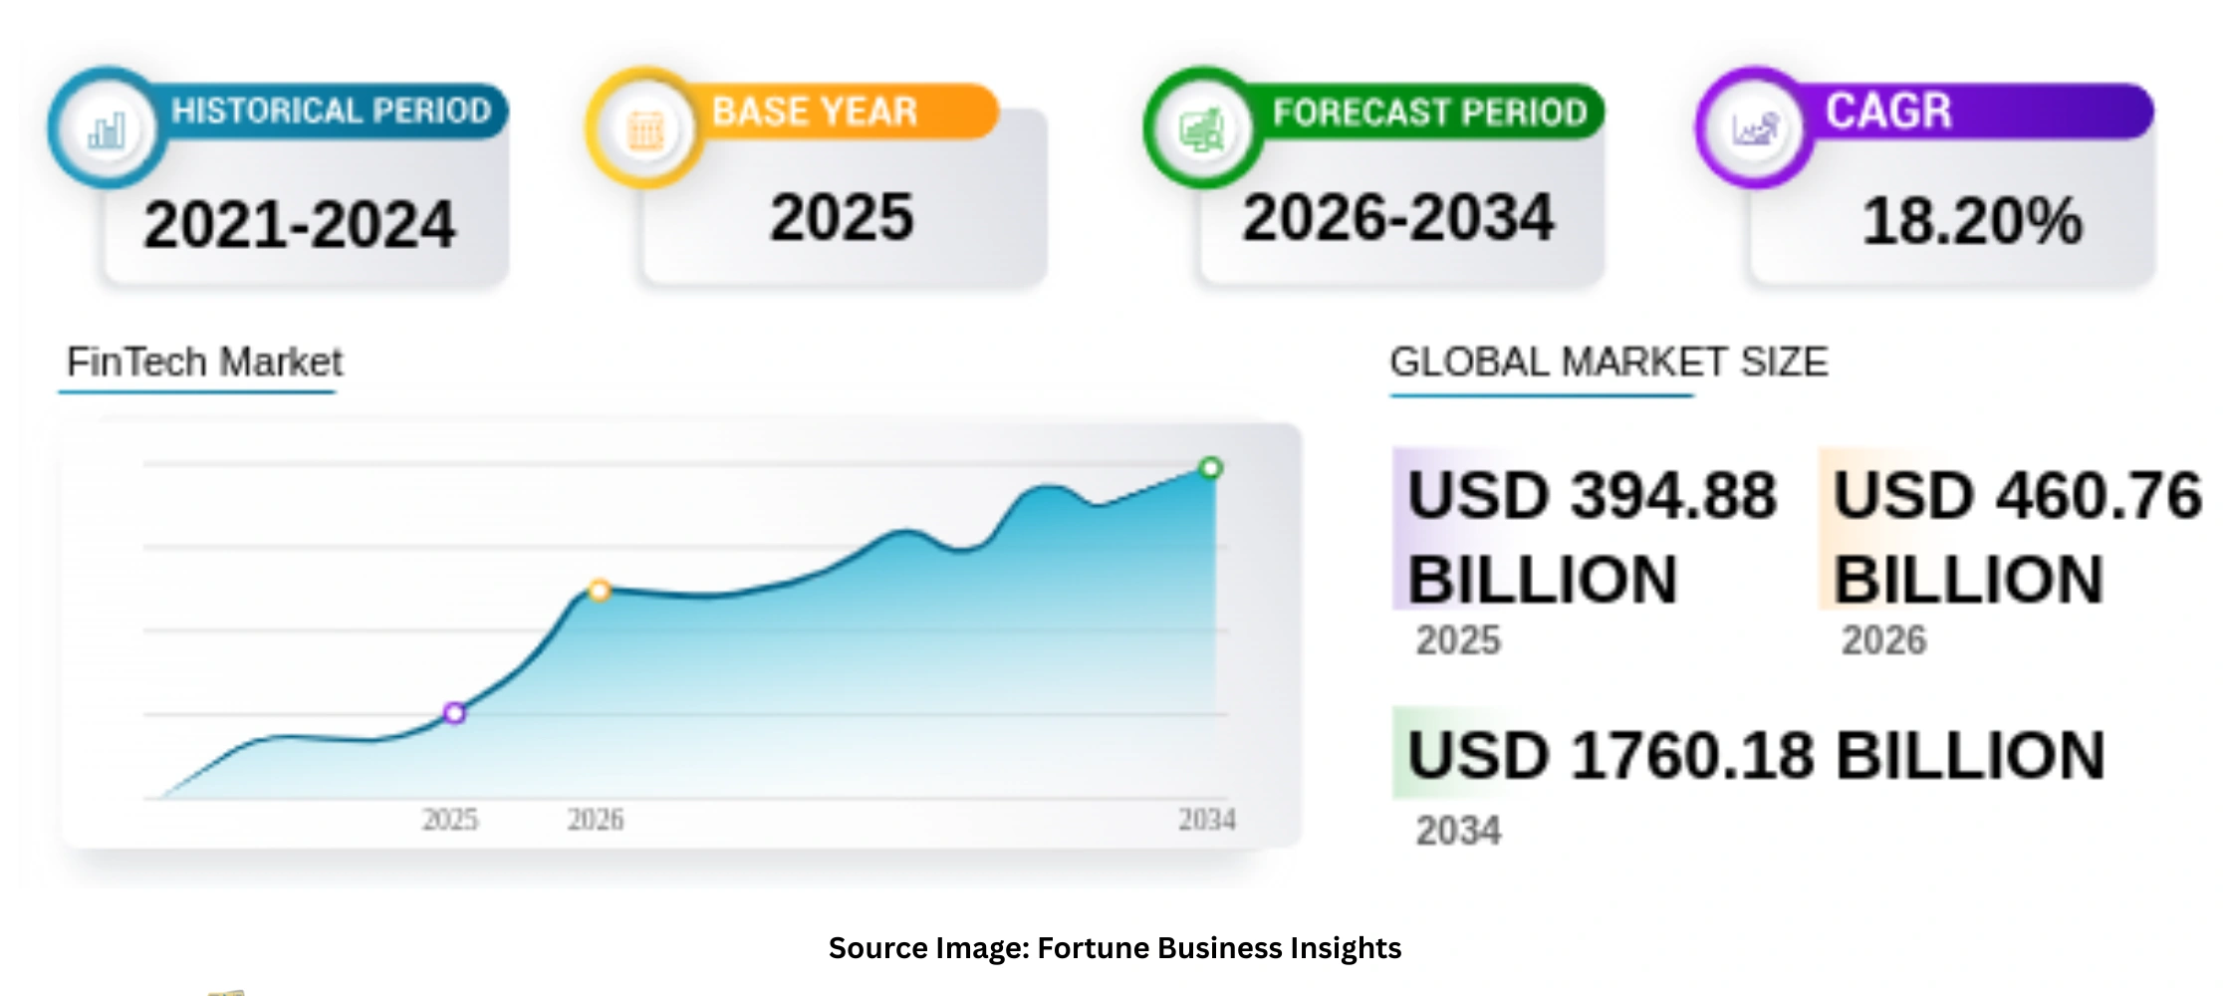
Task: Click the orange 2026 chart marker
Action: click(599, 591)
